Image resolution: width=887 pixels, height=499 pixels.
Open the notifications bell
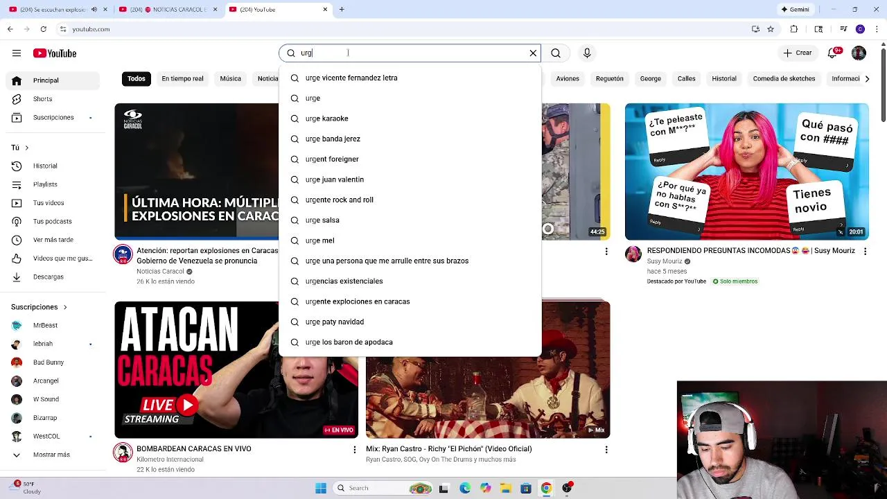click(834, 53)
